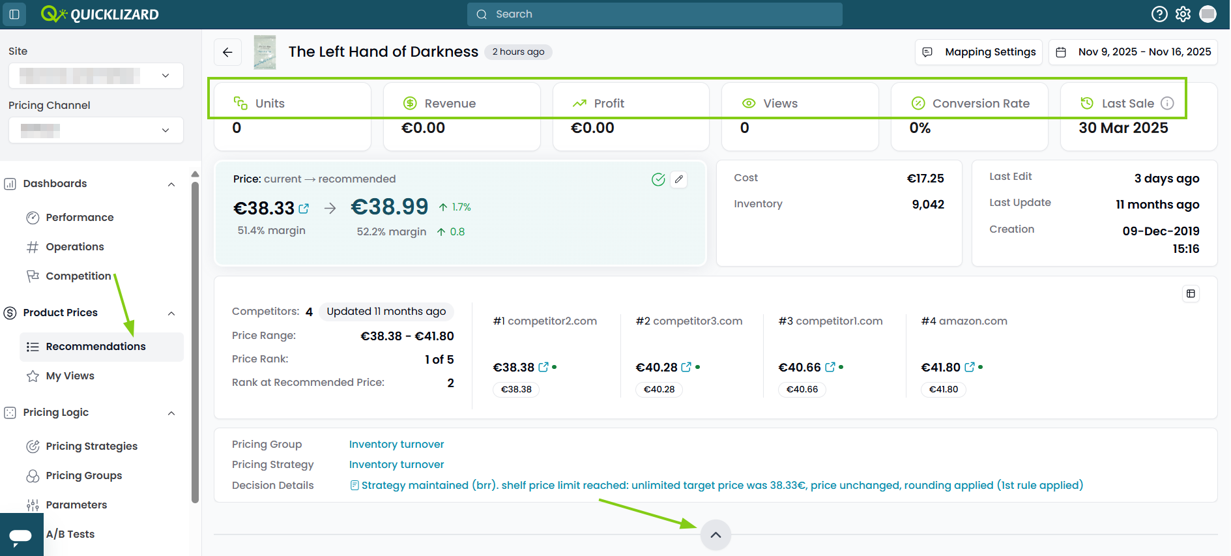Collapse the Dashboards section
The width and height of the screenshot is (1231, 556).
pos(171,184)
